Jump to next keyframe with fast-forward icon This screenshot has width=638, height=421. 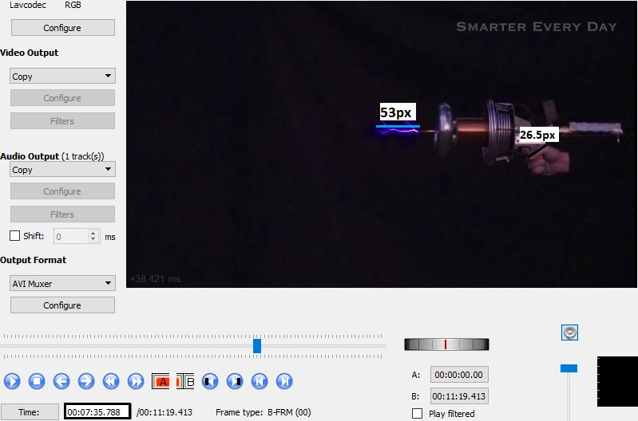pos(136,381)
